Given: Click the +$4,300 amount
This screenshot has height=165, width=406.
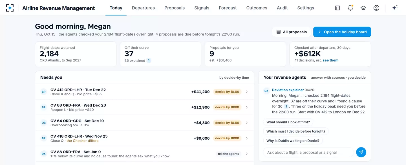Looking at the screenshot, I should coord(202,123).
